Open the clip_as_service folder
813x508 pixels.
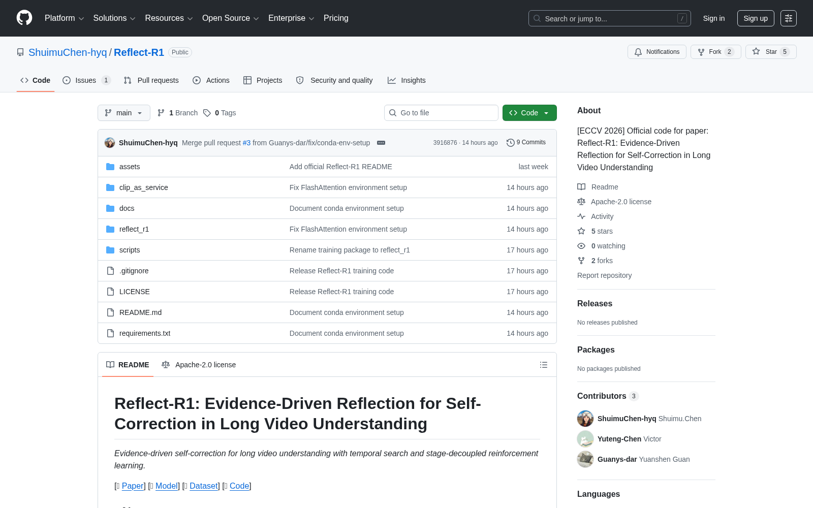(143, 187)
